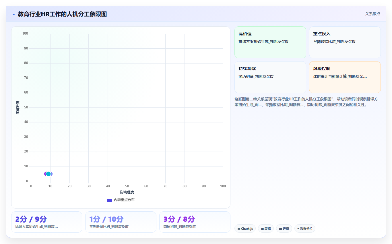This screenshot has height=244, width=392.
Task: Click the y-axis tick value 100
Action: click(x=25, y=34)
